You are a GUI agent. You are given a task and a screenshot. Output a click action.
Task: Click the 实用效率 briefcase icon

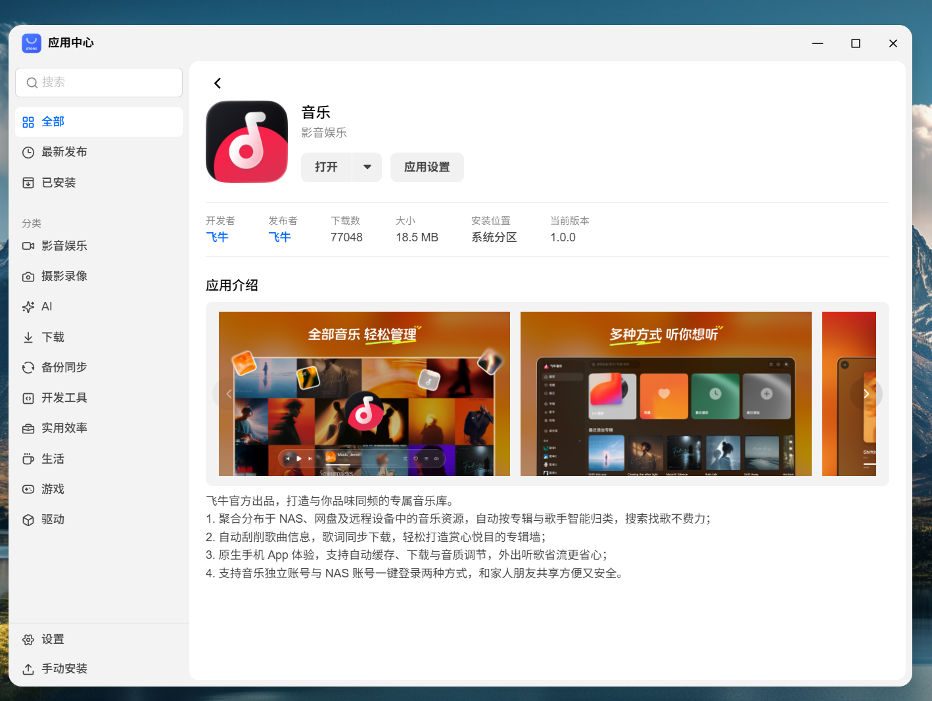pos(28,429)
